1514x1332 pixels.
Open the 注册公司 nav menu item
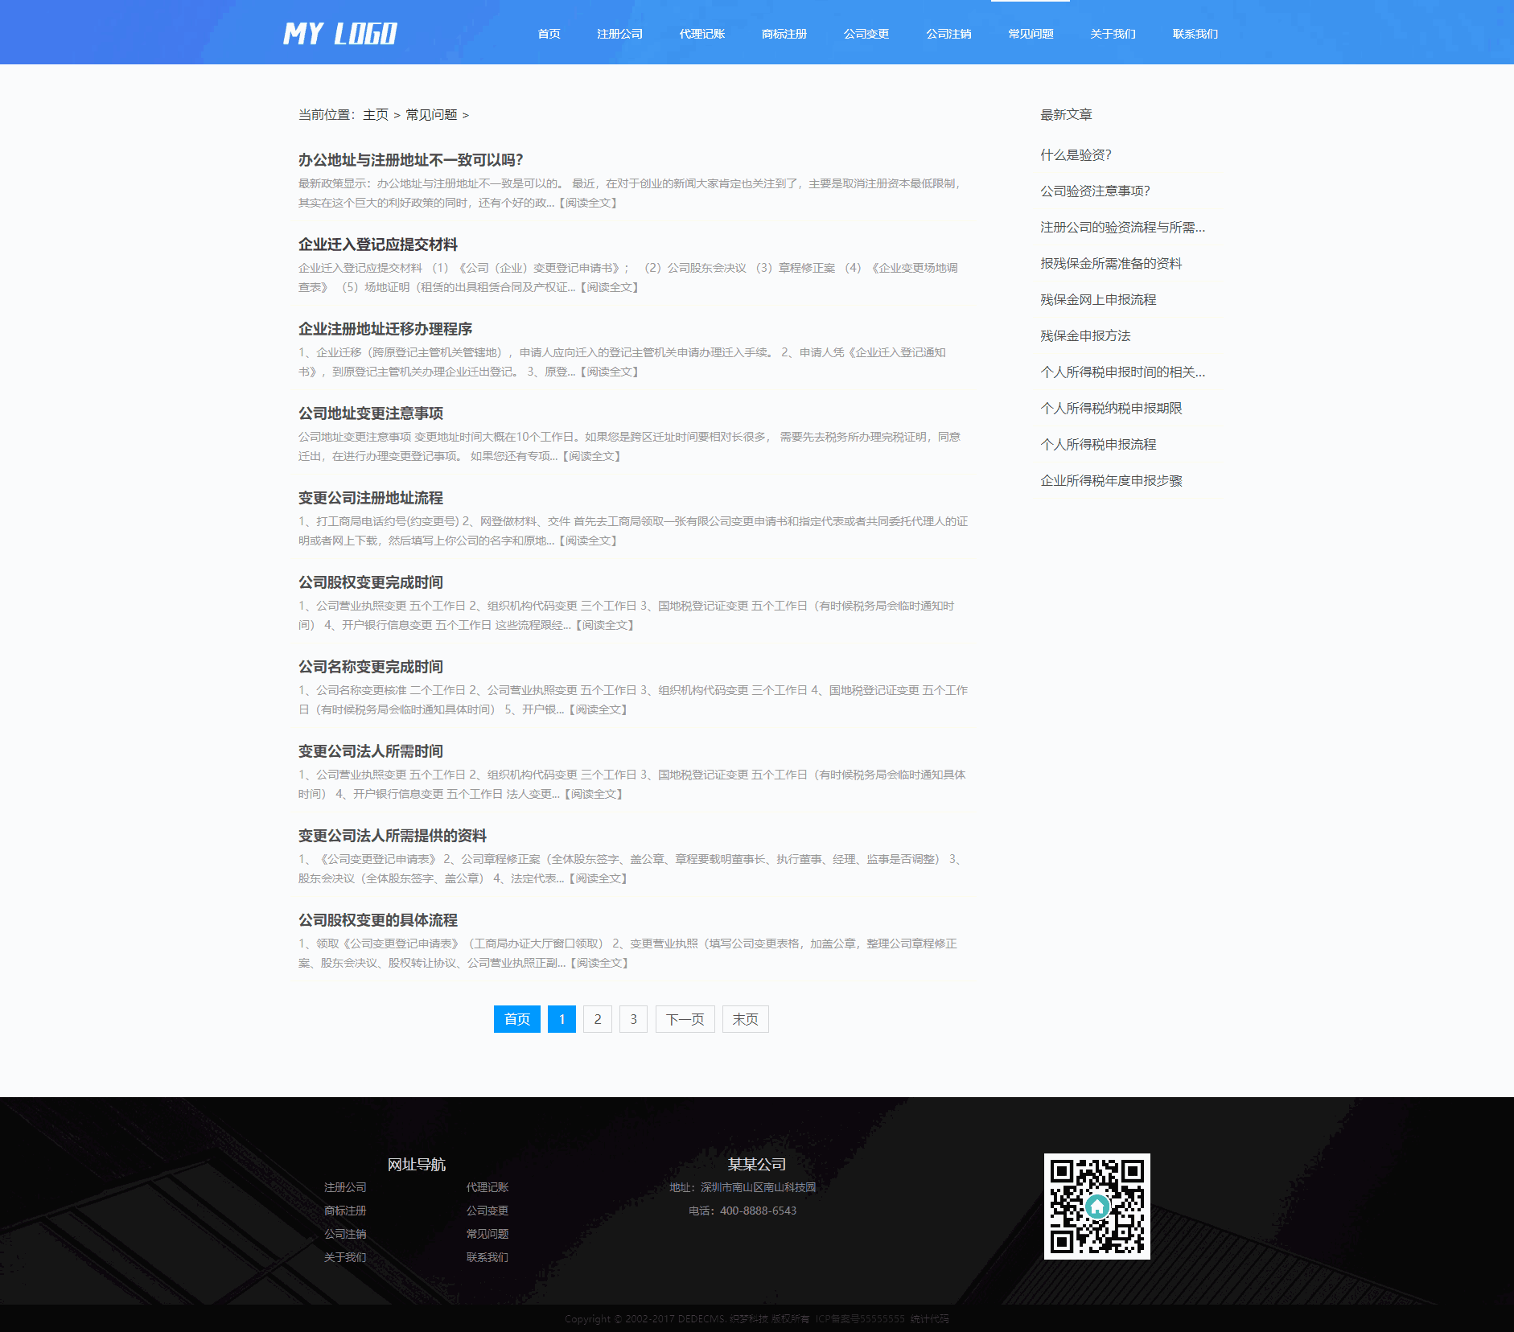click(619, 34)
